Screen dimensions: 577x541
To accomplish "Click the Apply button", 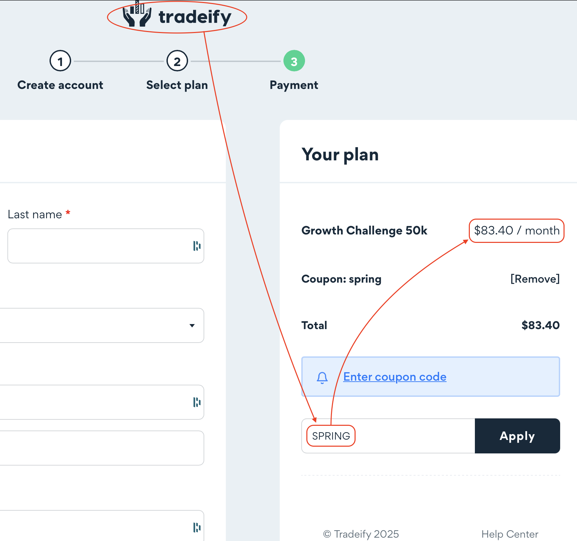I will [x=517, y=436].
